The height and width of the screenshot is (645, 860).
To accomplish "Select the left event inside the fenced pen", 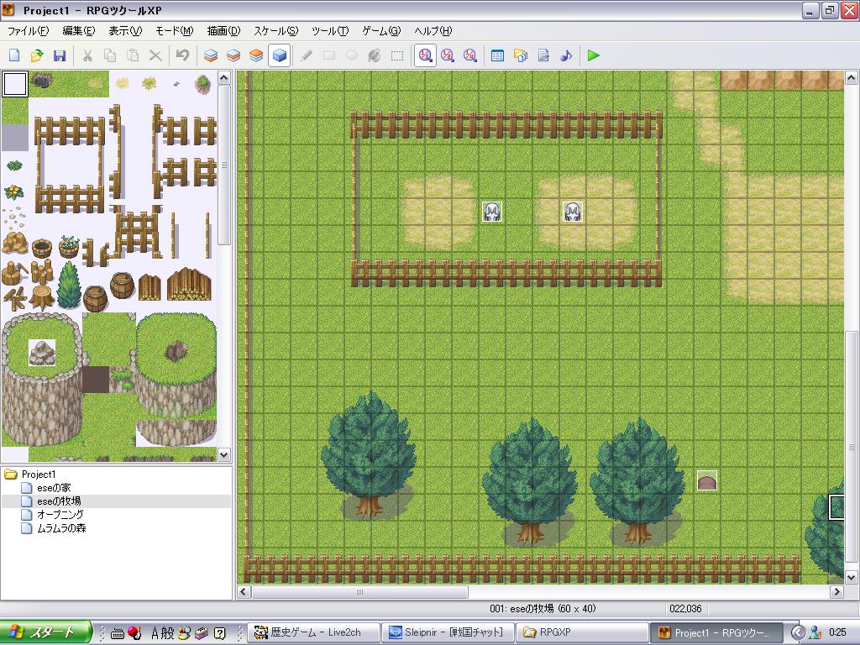I will (x=492, y=211).
